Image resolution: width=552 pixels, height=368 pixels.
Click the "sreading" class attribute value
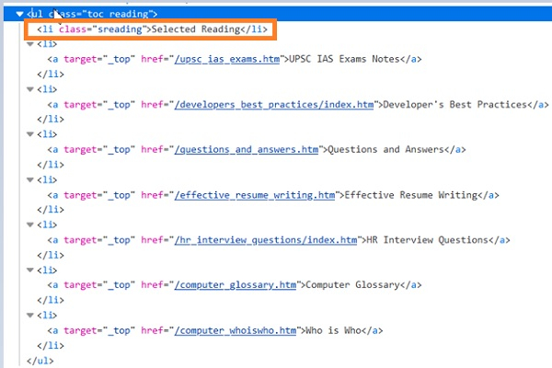click(120, 29)
